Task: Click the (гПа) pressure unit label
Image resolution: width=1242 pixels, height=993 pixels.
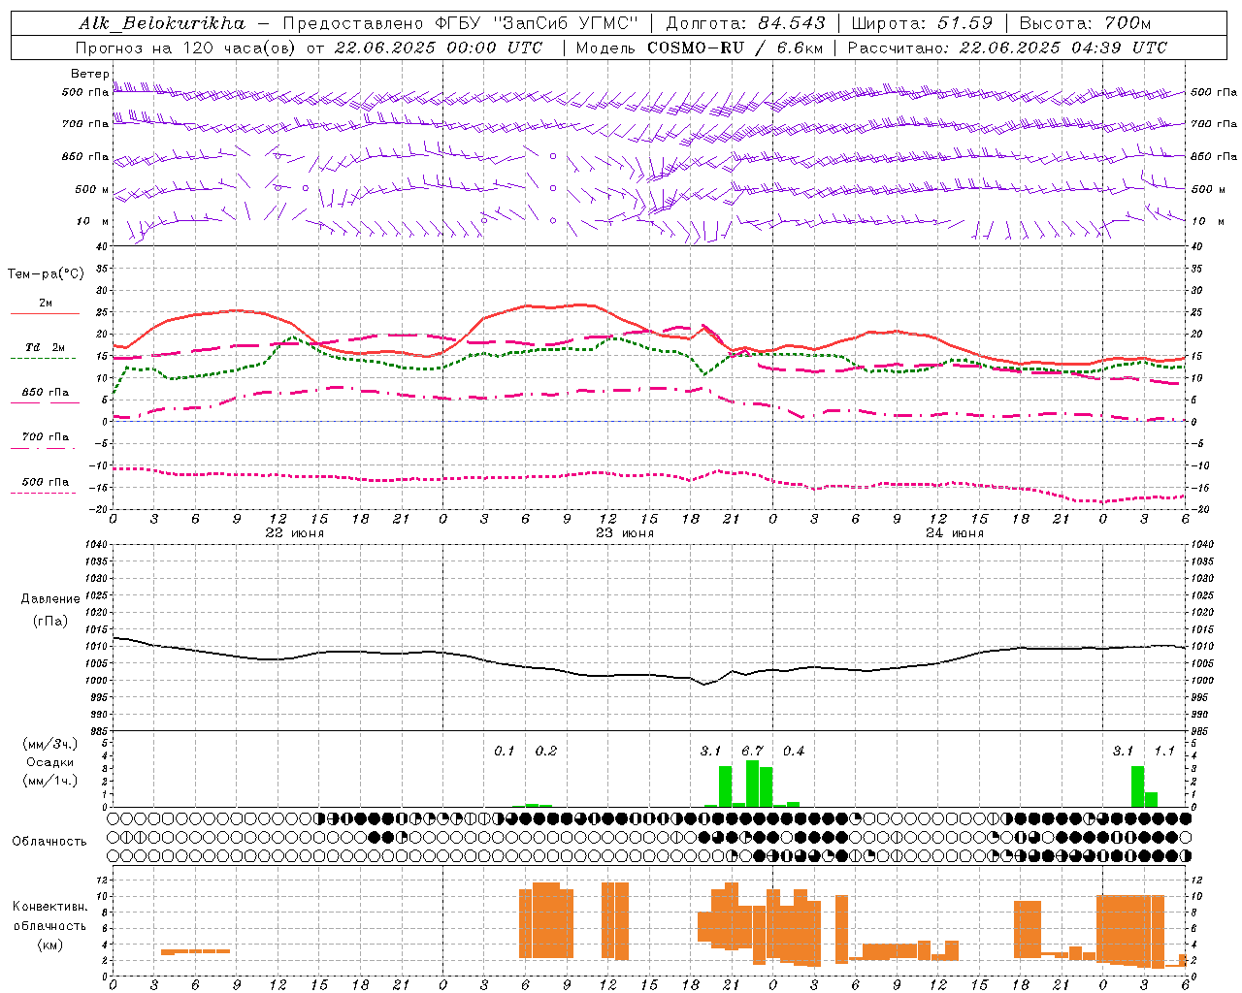Action: pos(49,621)
